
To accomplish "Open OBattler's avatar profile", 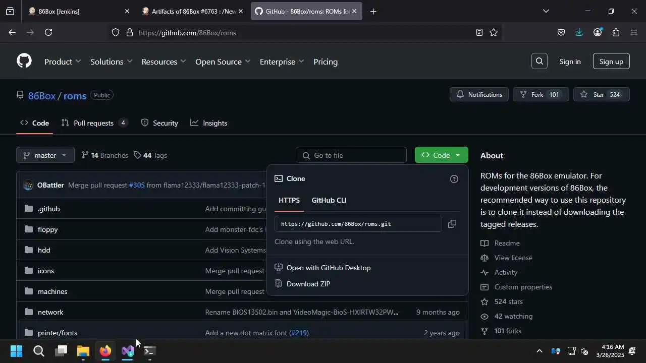I will tap(28, 185).
